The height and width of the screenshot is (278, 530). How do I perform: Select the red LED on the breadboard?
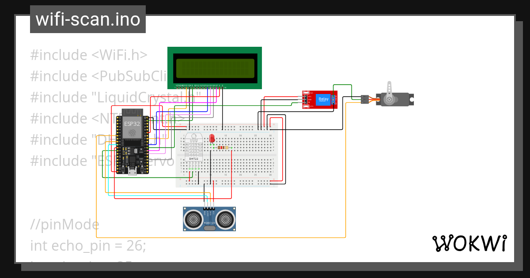212,138
